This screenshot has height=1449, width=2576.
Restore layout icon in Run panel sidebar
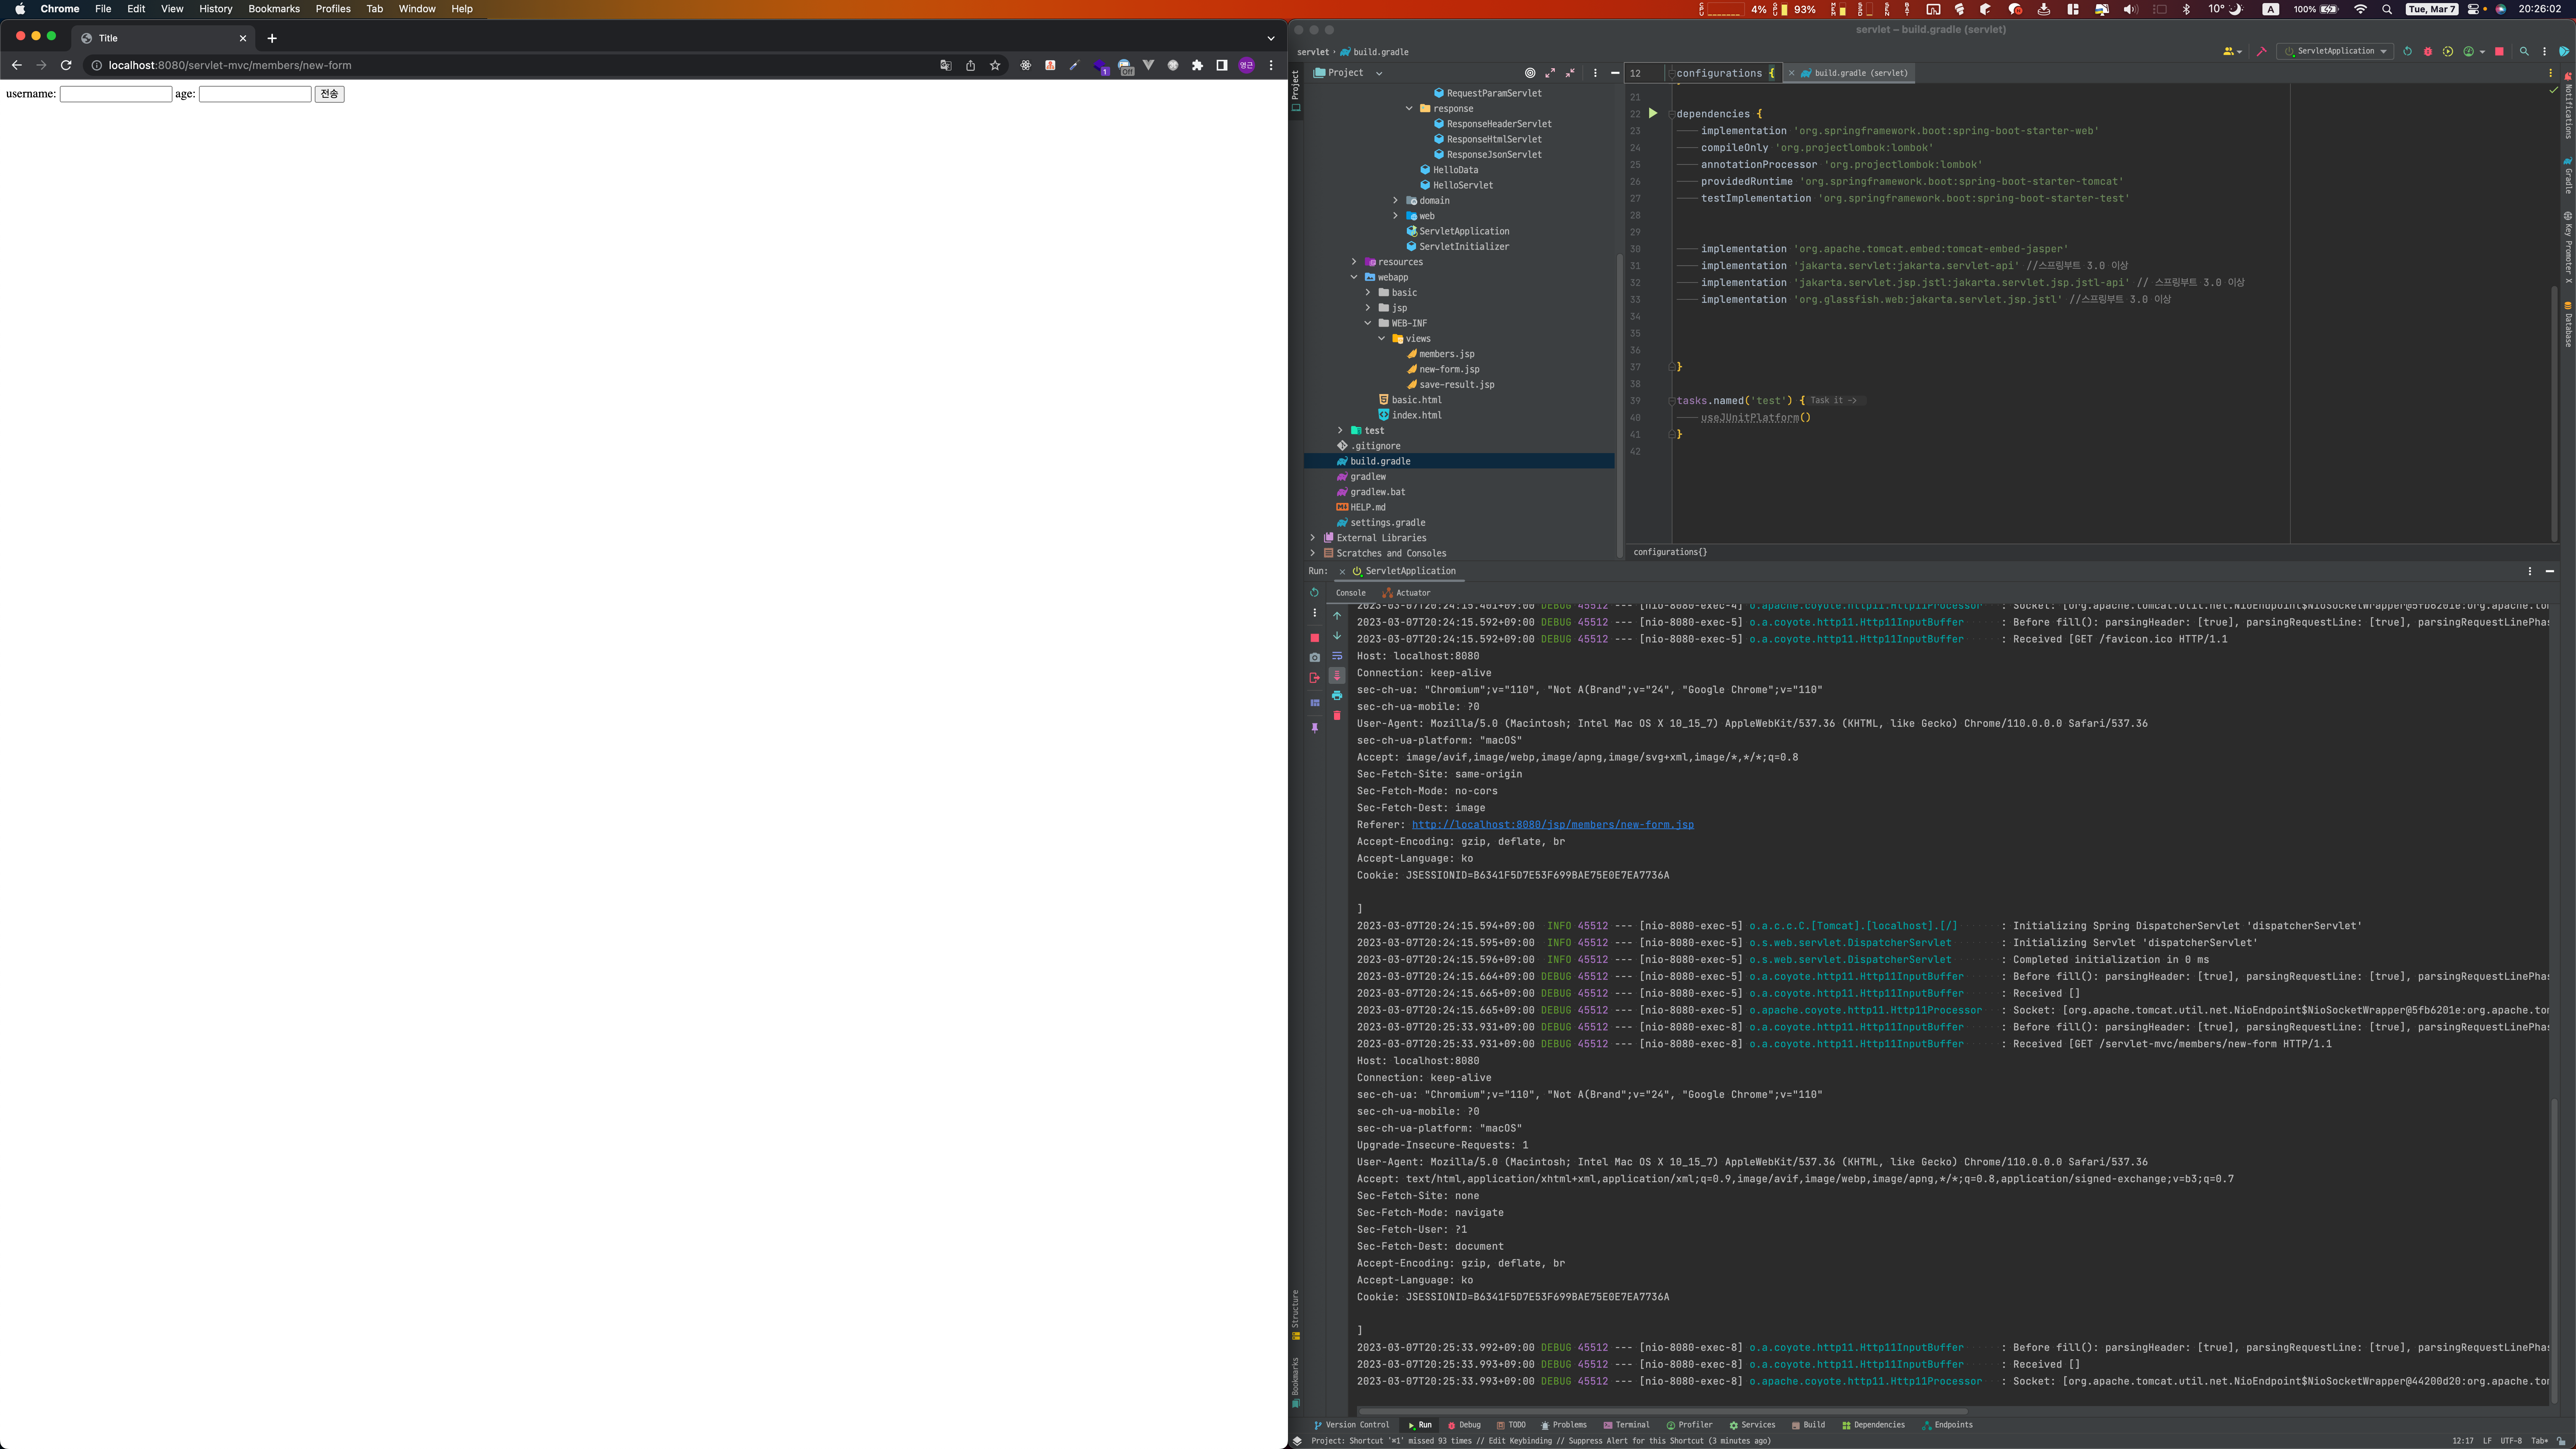[1314, 703]
